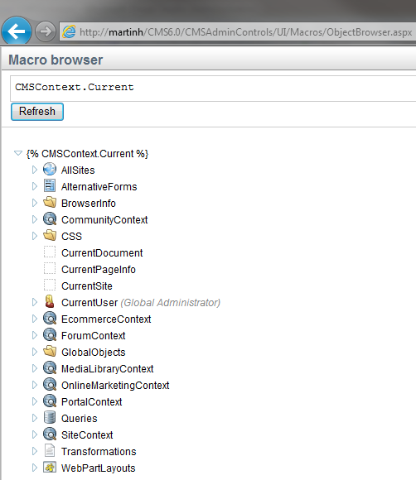Expand the EcommerceContext node arrow
Screen dimensions: 416x480
35,319
